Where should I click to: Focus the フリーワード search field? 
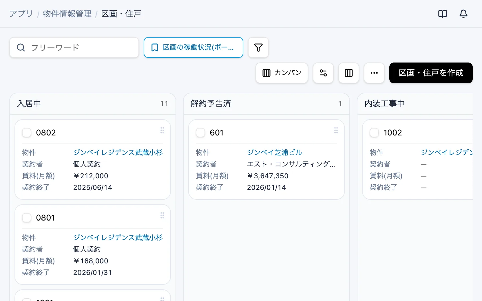click(x=74, y=47)
